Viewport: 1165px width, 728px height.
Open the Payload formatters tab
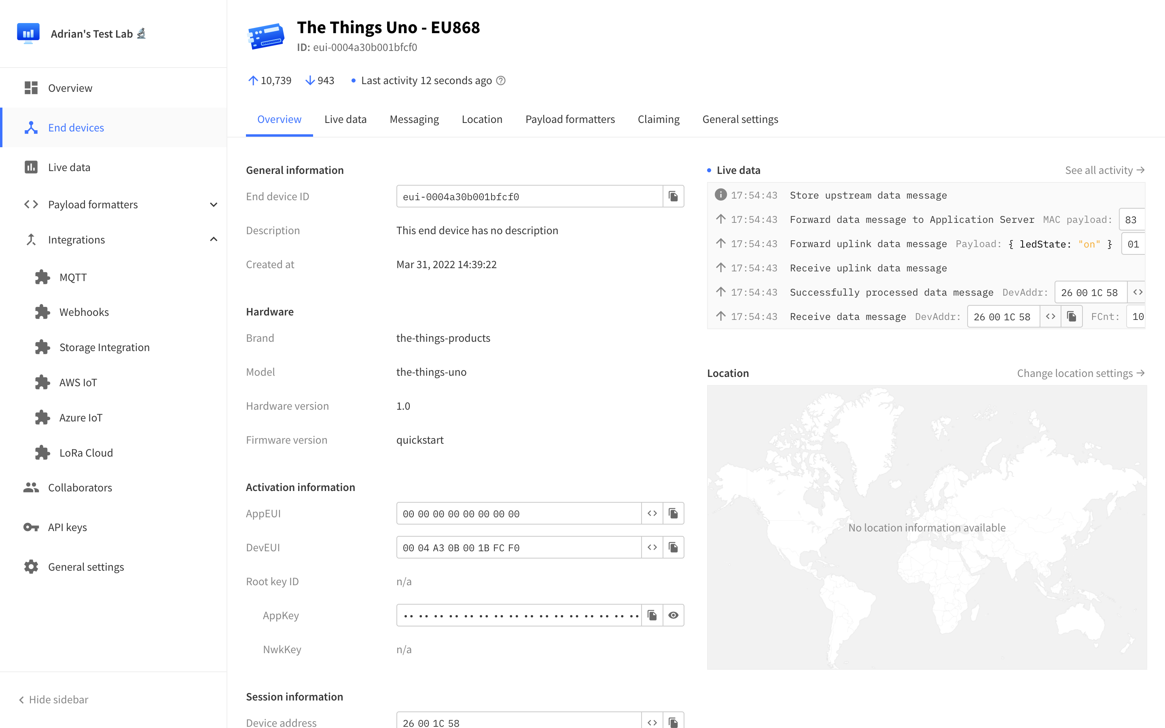point(570,119)
